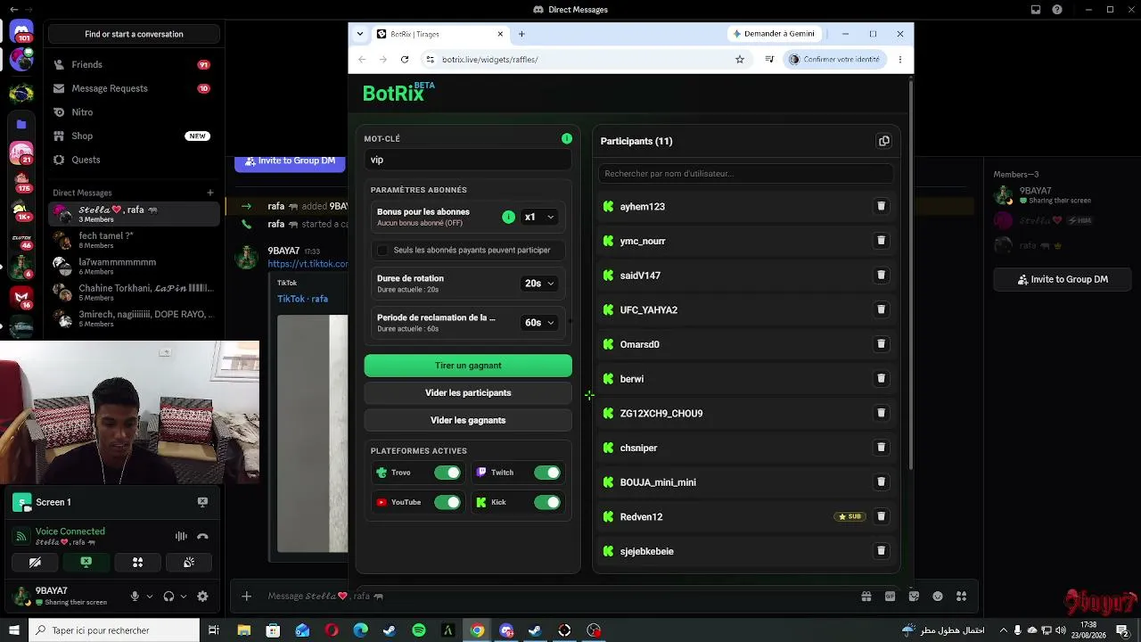Delete participant ayhem123
1141x642 pixels.
coord(881,206)
